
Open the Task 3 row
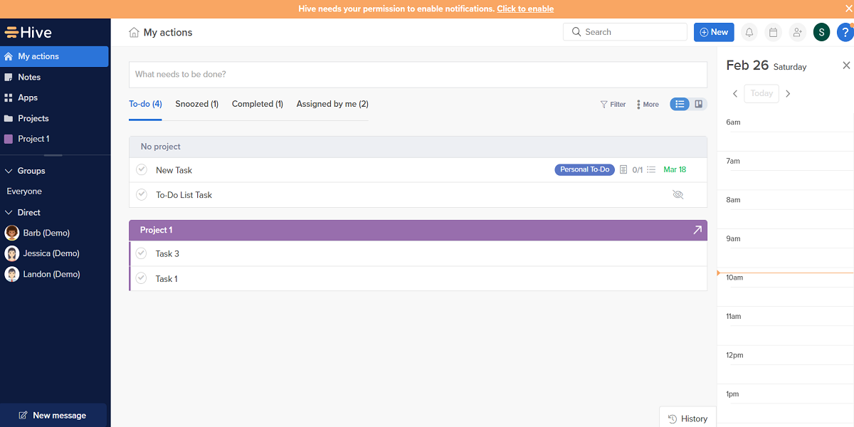click(418, 253)
